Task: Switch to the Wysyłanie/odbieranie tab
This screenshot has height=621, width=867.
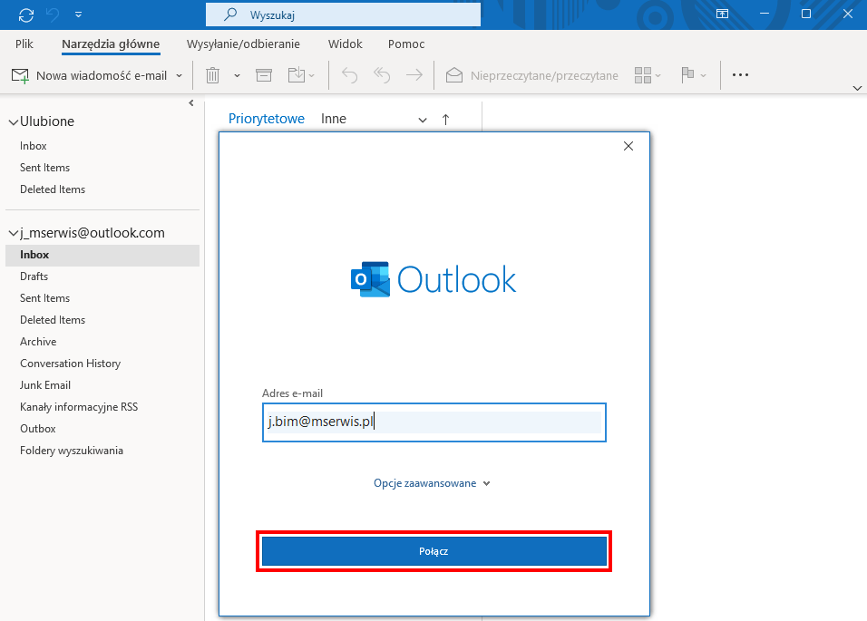Action: [243, 44]
